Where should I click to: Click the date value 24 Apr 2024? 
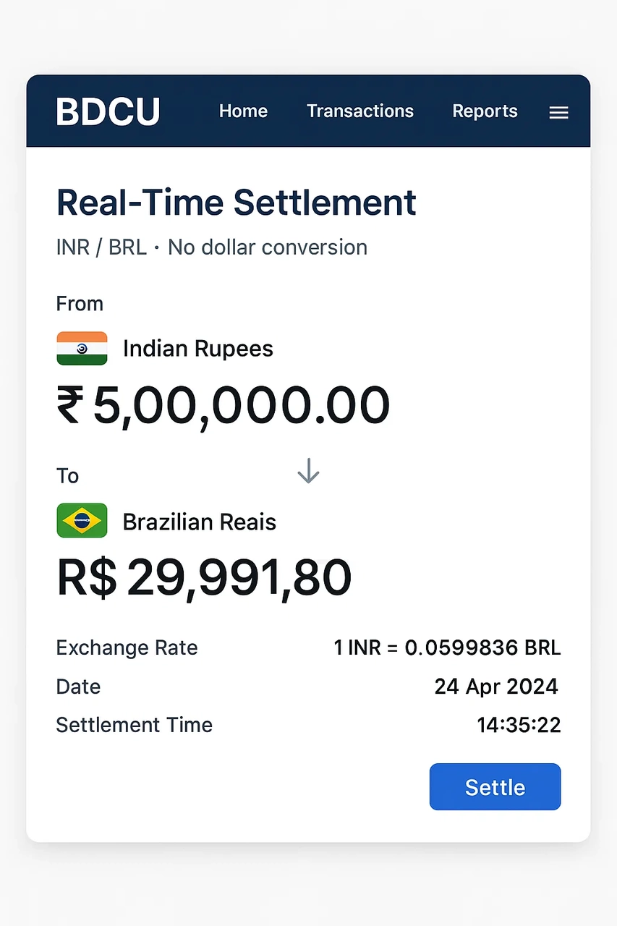(x=496, y=686)
